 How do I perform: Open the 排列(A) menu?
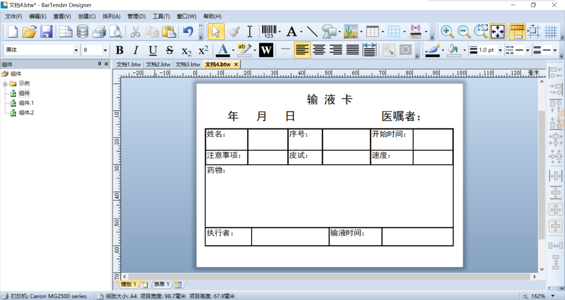click(111, 16)
